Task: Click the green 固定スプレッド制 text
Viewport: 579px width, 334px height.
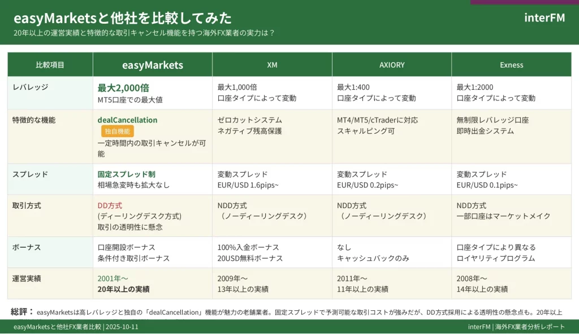Action: coord(126,174)
